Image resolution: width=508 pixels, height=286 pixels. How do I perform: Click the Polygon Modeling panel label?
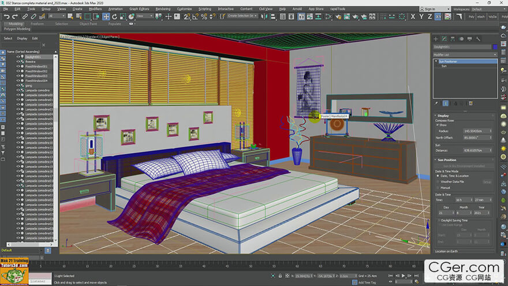point(17,29)
